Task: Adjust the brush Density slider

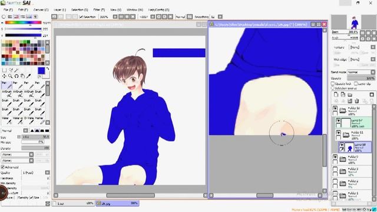Action: [35, 148]
